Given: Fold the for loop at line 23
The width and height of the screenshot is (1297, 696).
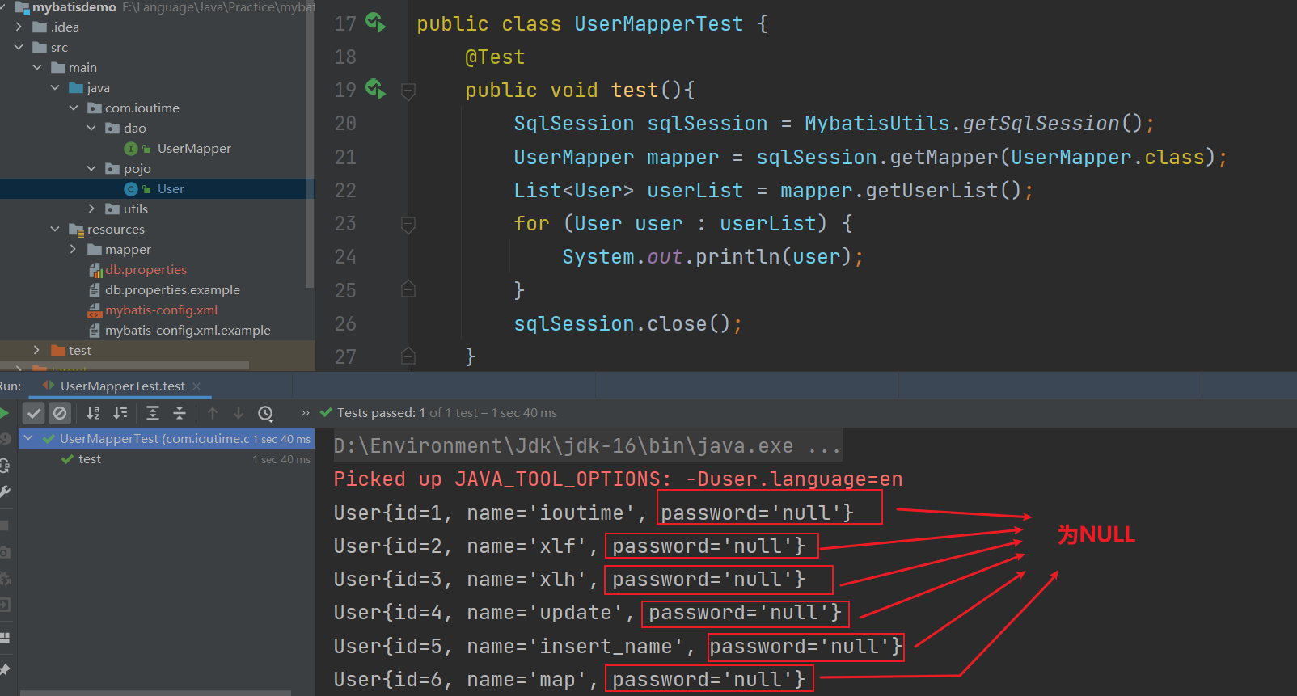Looking at the screenshot, I should tap(408, 225).
